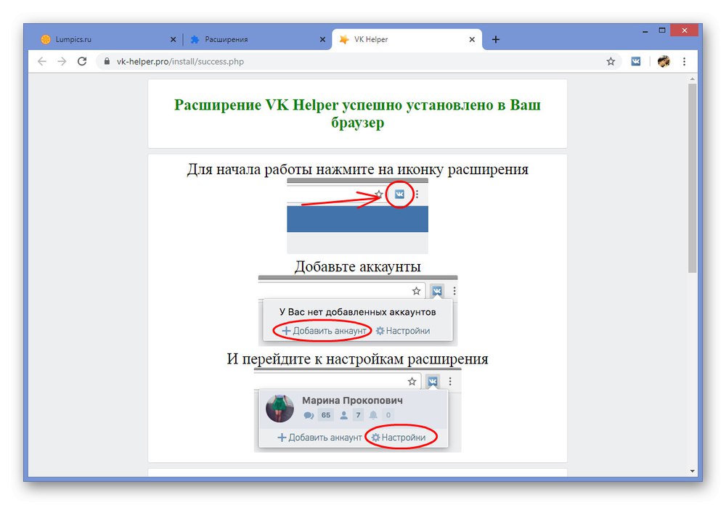
Task: Open the VK Helper extension icon in toolbar
Action: pos(636,61)
